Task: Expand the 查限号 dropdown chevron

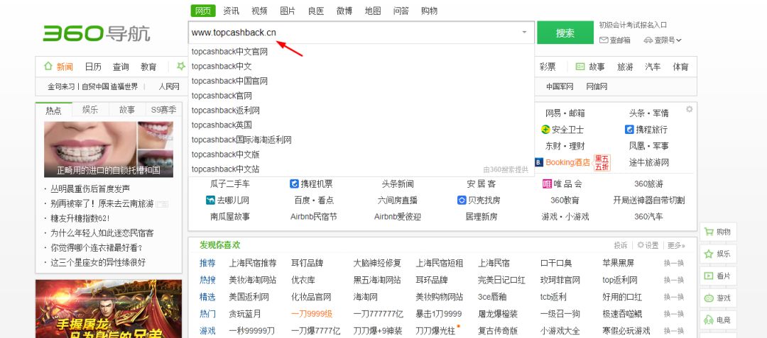Action: click(678, 40)
